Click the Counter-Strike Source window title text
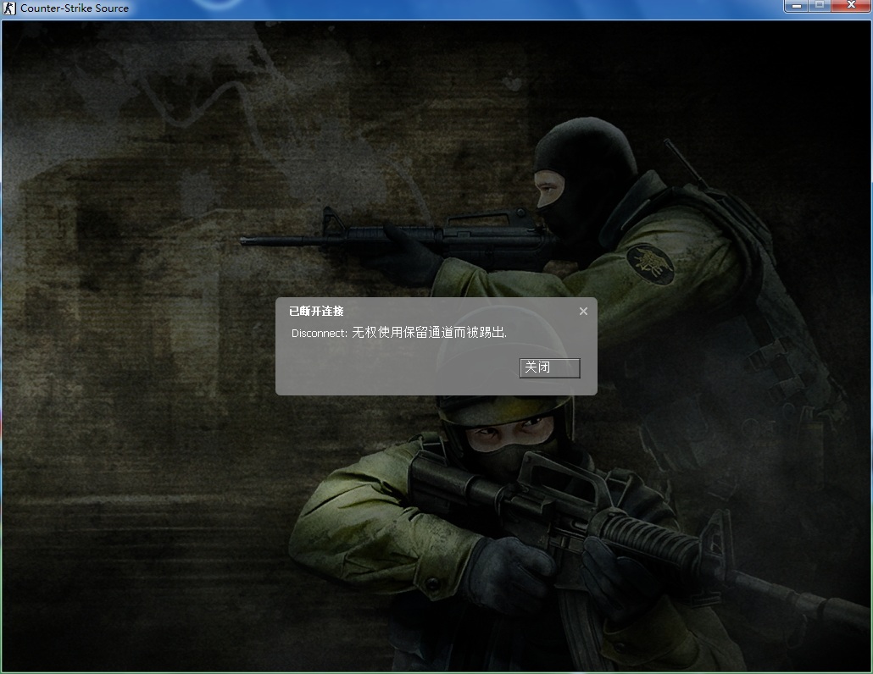This screenshot has width=873, height=674. click(x=75, y=8)
